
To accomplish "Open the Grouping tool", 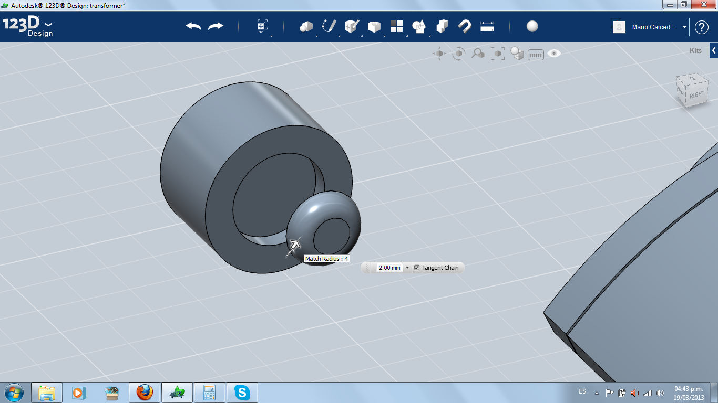I will [x=419, y=26].
